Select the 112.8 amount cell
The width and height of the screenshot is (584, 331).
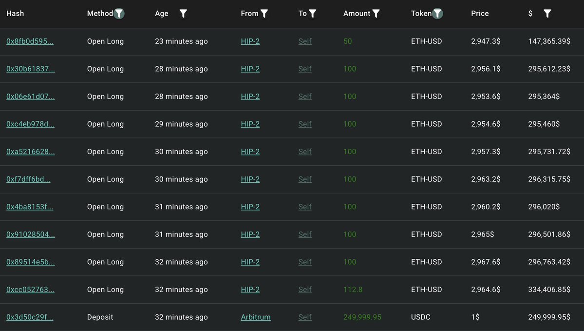pos(353,290)
